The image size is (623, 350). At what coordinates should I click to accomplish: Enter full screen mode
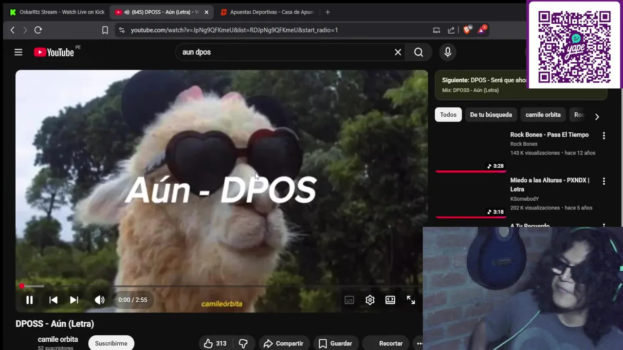[x=411, y=300]
